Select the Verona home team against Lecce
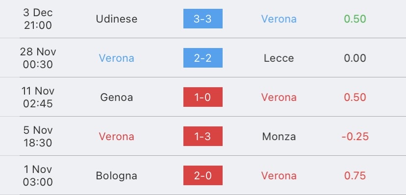Viewport: 406px width, 195px height. click(x=117, y=58)
